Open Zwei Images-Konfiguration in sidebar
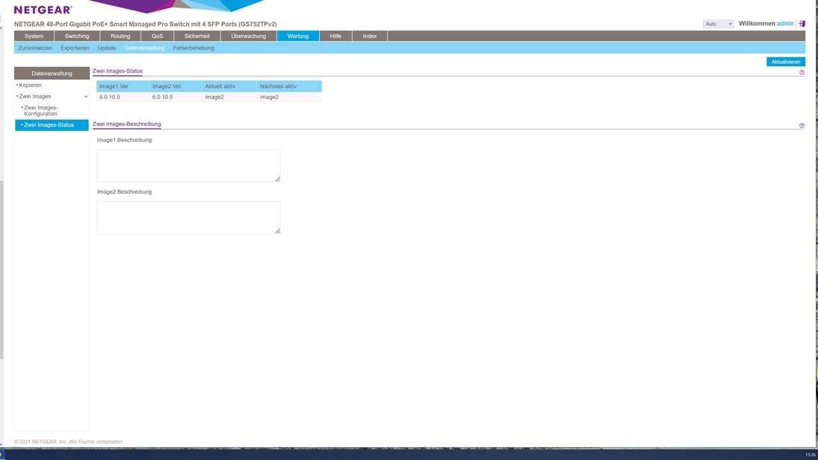 click(41, 111)
